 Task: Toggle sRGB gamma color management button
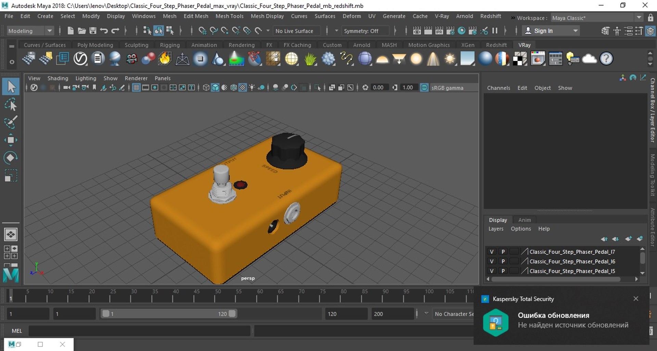(x=424, y=88)
